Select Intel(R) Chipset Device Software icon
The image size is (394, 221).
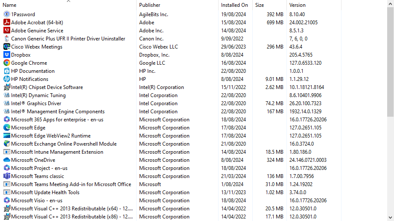tap(6, 87)
